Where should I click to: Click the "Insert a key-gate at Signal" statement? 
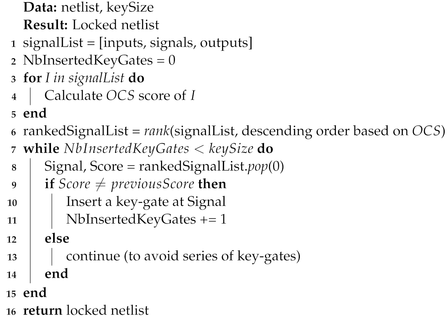tap(146, 202)
